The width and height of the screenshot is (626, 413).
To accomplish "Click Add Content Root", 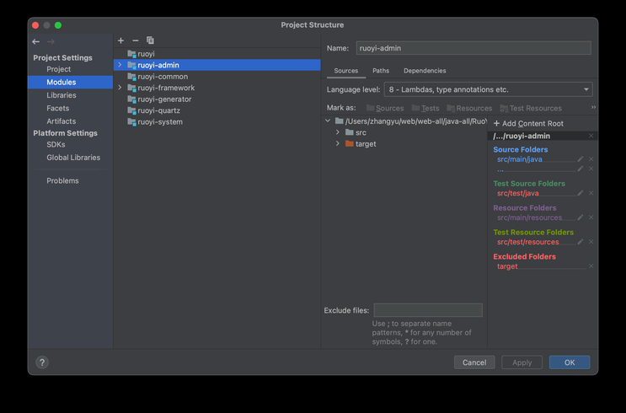I will pyautogui.click(x=528, y=123).
